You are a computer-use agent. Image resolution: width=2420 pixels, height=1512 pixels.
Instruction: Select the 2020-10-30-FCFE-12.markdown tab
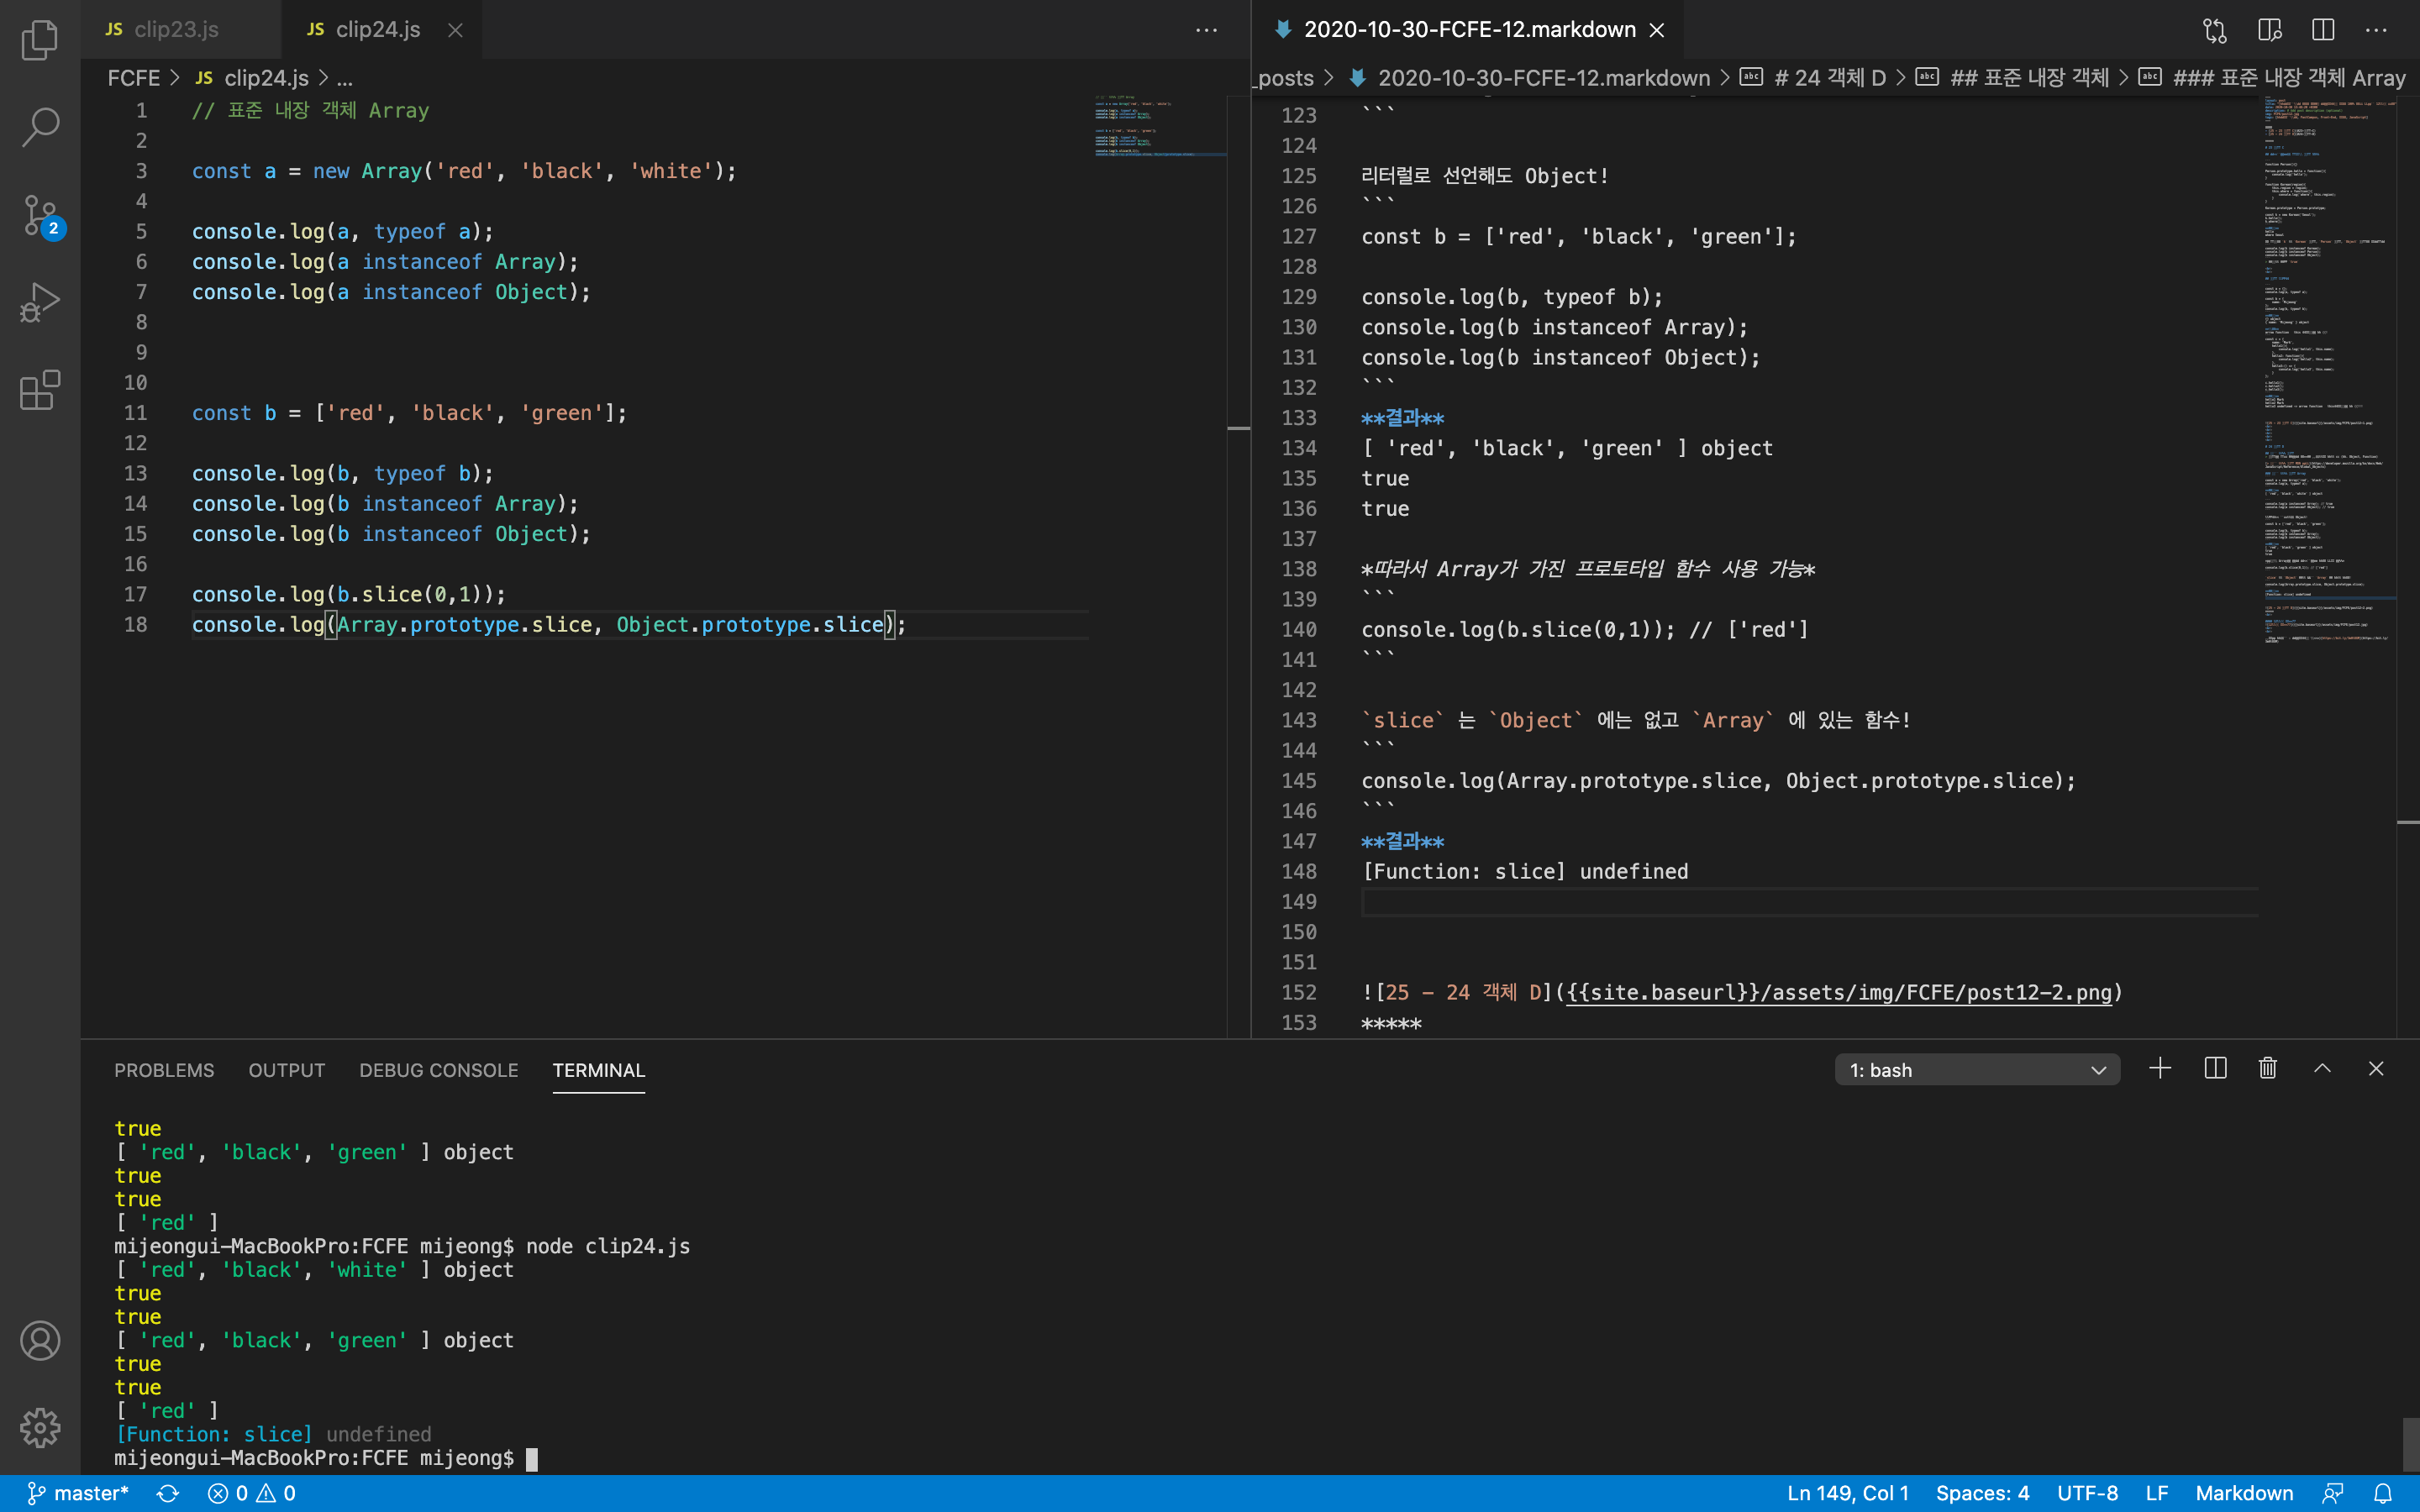click(1470, 30)
